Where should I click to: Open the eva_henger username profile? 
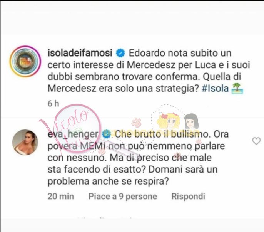(x=73, y=134)
